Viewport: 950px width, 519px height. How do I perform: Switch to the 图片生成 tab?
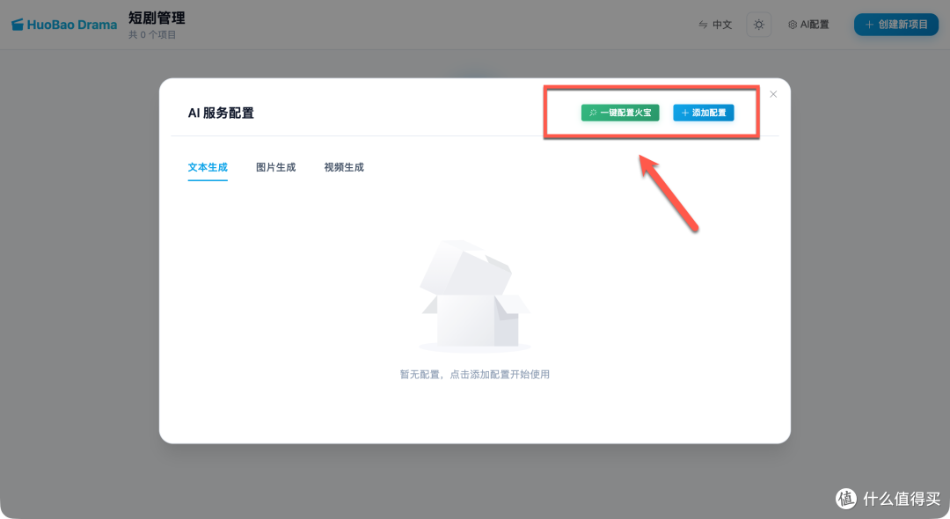coord(275,168)
